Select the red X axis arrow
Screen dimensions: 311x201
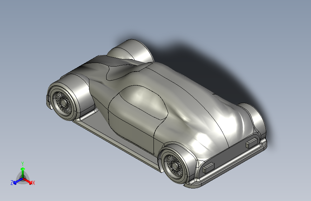(x=28, y=181)
